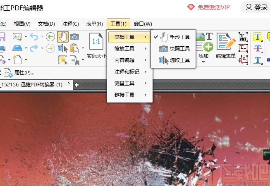
Task: Open the 缩放工具 submenu
Action: coord(129,49)
